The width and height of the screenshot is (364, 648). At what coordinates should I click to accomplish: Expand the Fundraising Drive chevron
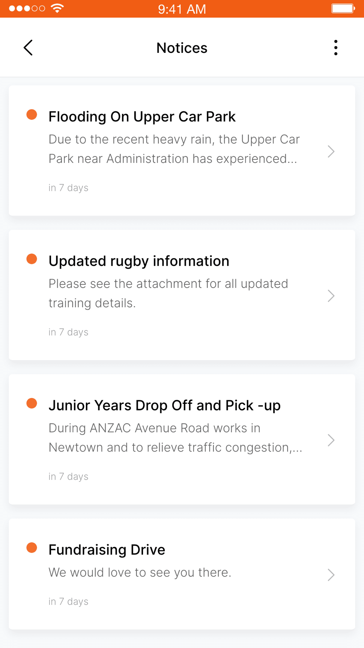pos(331,574)
